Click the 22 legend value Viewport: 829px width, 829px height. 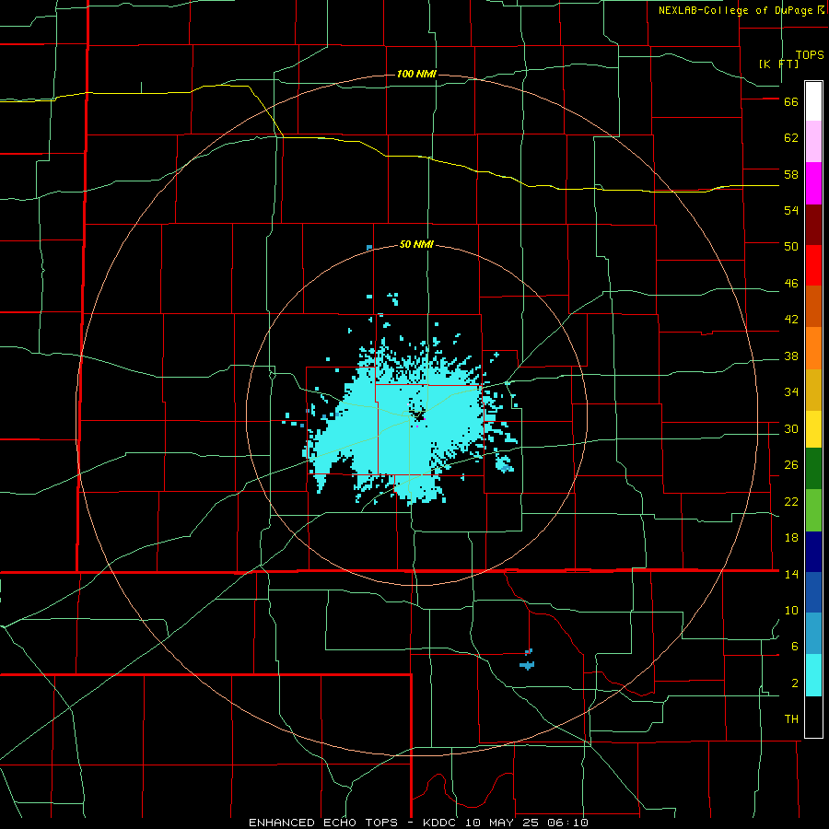pos(791,502)
